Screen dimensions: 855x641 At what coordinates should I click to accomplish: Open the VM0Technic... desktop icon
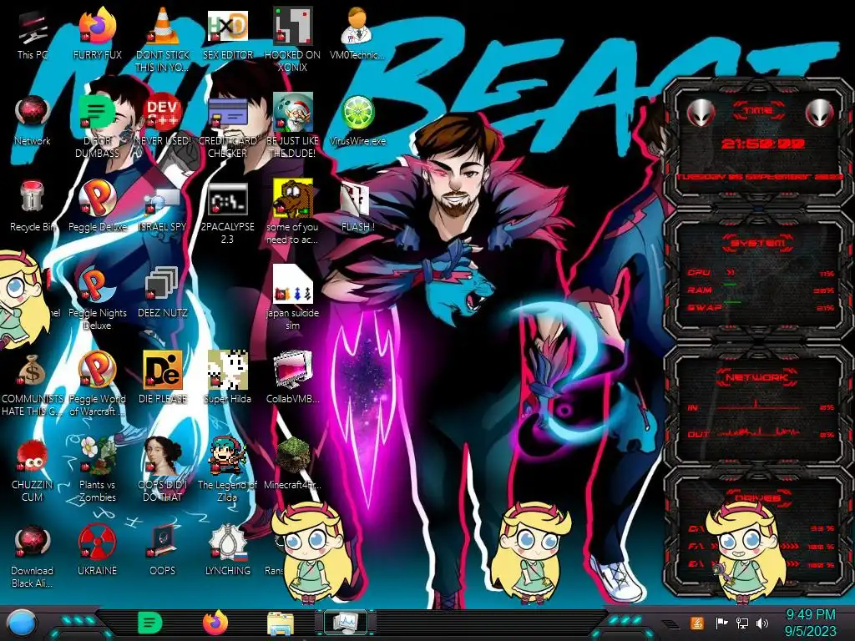[357, 35]
